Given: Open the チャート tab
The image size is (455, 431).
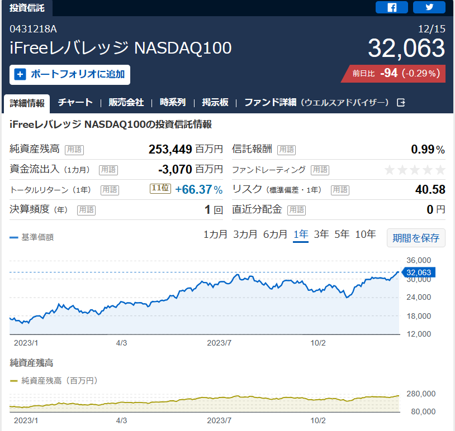Looking at the screenshot, I should [x=75, y=102].
